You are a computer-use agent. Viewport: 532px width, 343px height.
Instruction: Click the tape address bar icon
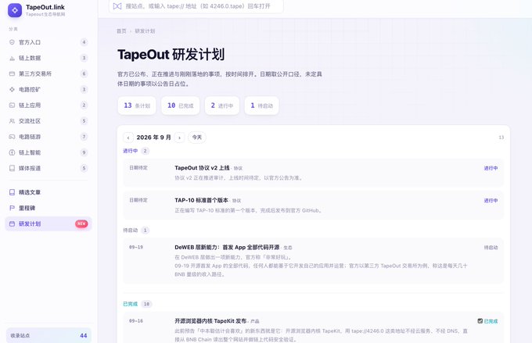tap(117, 6)
